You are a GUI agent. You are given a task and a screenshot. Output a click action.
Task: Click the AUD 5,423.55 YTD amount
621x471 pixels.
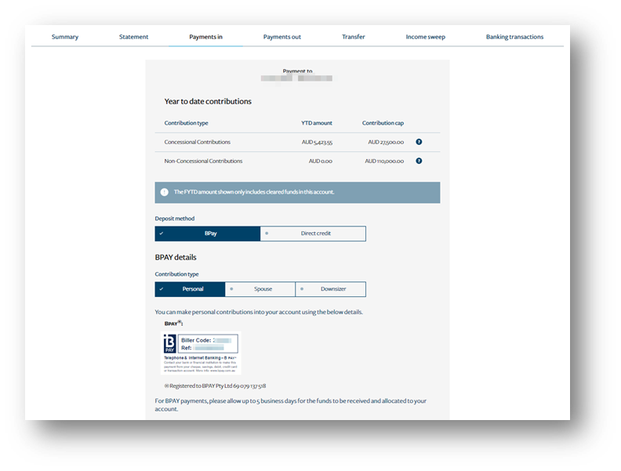(x=317, y=142)
